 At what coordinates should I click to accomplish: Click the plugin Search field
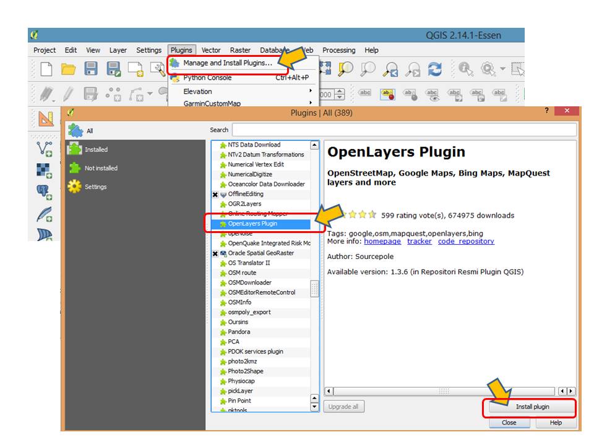coord(404,130)
